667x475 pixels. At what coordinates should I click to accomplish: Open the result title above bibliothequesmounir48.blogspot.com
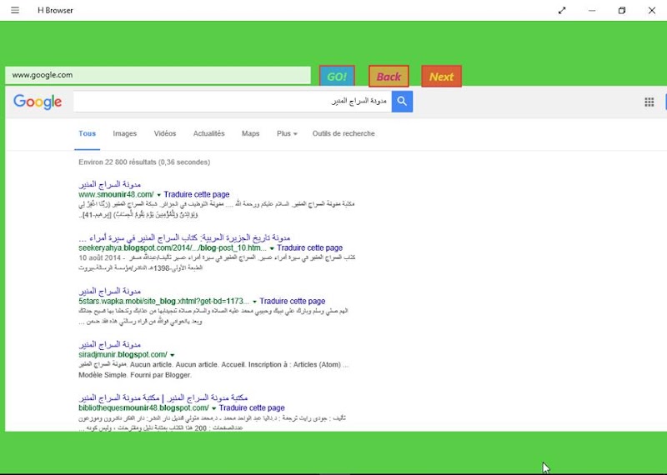[x=163, y=397]
